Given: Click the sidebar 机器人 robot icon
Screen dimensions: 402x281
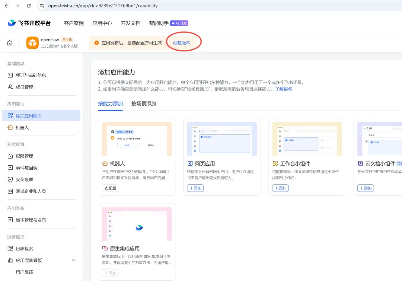Looking at the screenshot, I should tap(10, 127).
